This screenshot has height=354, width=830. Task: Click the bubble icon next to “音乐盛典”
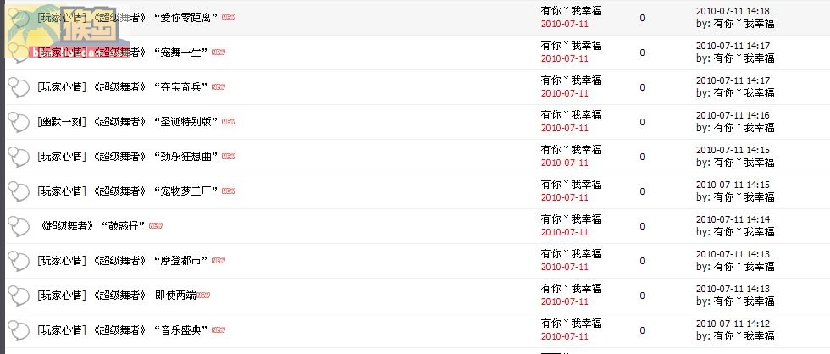click(19, 331)
